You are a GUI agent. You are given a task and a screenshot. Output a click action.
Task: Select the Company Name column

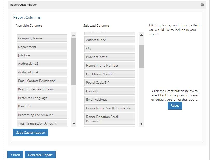(42, 38)
